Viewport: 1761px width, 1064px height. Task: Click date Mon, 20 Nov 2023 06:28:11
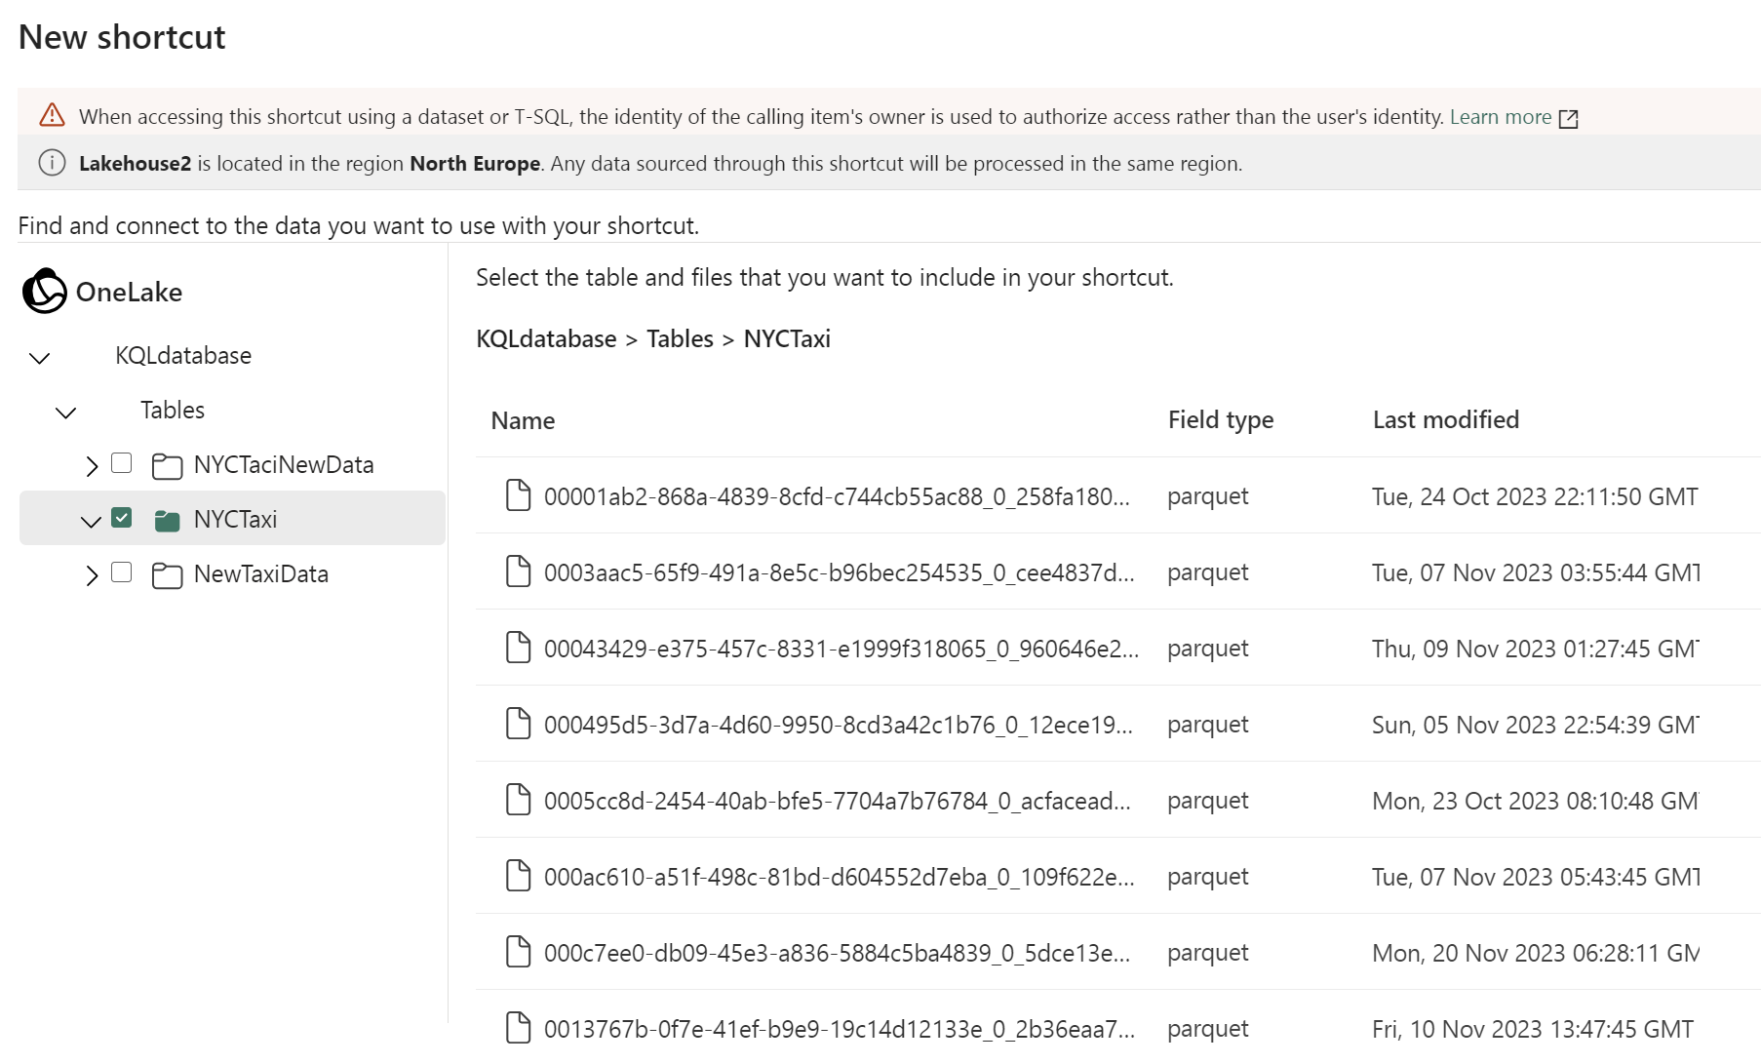point(1536,953)
